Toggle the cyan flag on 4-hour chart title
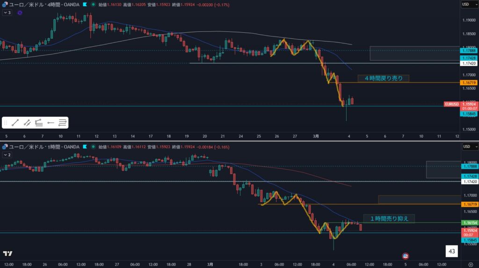The height and width of the screenshot is (268, 479). coord(84,4)
